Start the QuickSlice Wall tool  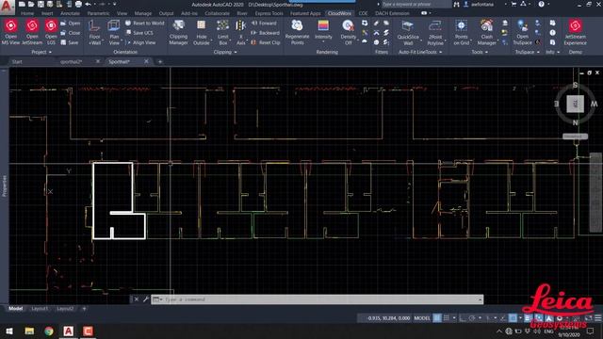point(408,32)
